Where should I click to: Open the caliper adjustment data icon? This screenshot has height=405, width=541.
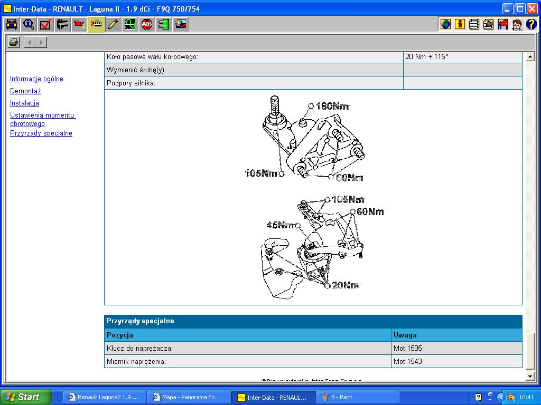click(62, 24)
